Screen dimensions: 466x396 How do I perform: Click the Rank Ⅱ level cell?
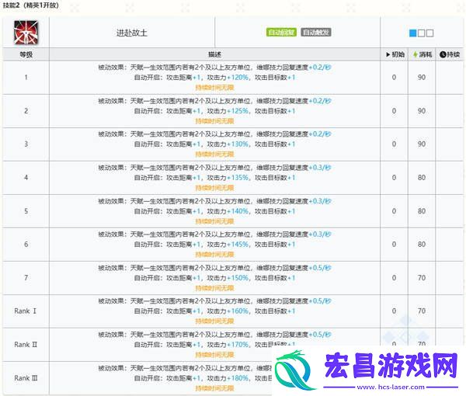(x=26, y=345)
